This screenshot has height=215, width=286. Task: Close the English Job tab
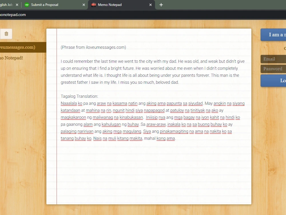(x=17, y=5)
